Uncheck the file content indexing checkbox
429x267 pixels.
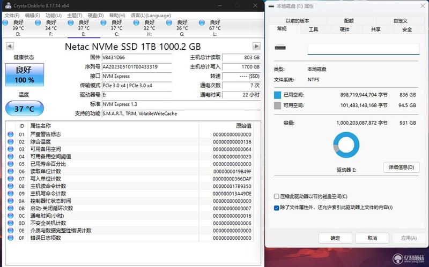tap(276, 208)
